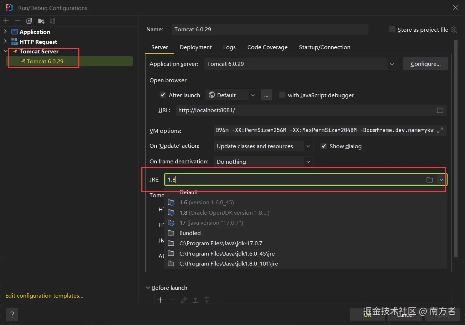This screenshot has height=325, width=465.
Task: Toggle Store as project file checkbox
Action: point(392,30)
